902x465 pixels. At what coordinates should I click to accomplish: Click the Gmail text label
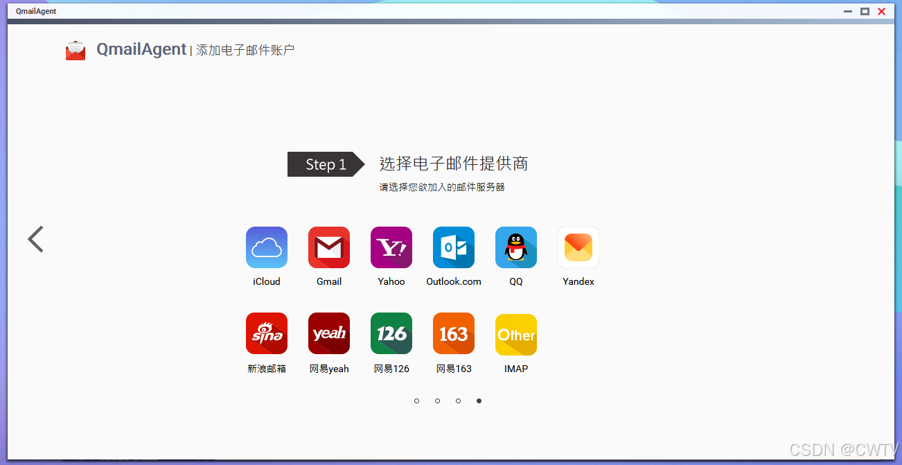click(329, 281)
